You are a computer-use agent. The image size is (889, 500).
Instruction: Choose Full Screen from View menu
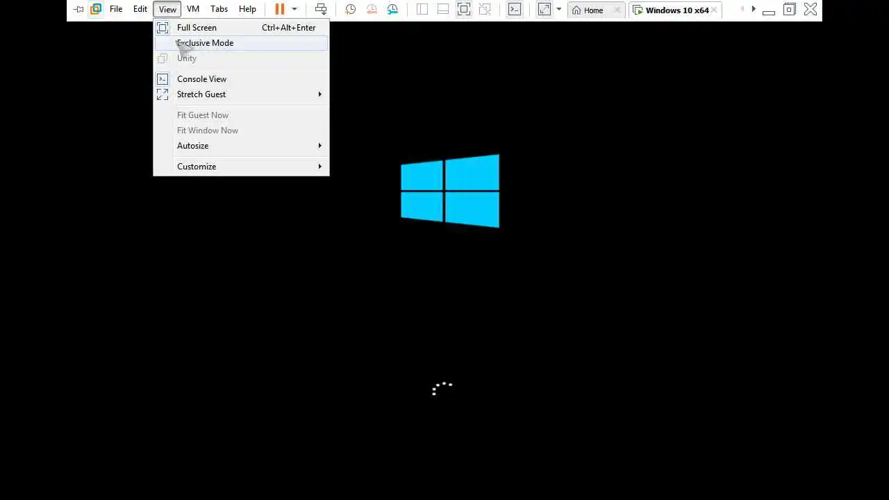tap(241, 28)
